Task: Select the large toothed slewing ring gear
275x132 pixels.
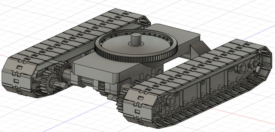Action: click(x=136, y=46)
